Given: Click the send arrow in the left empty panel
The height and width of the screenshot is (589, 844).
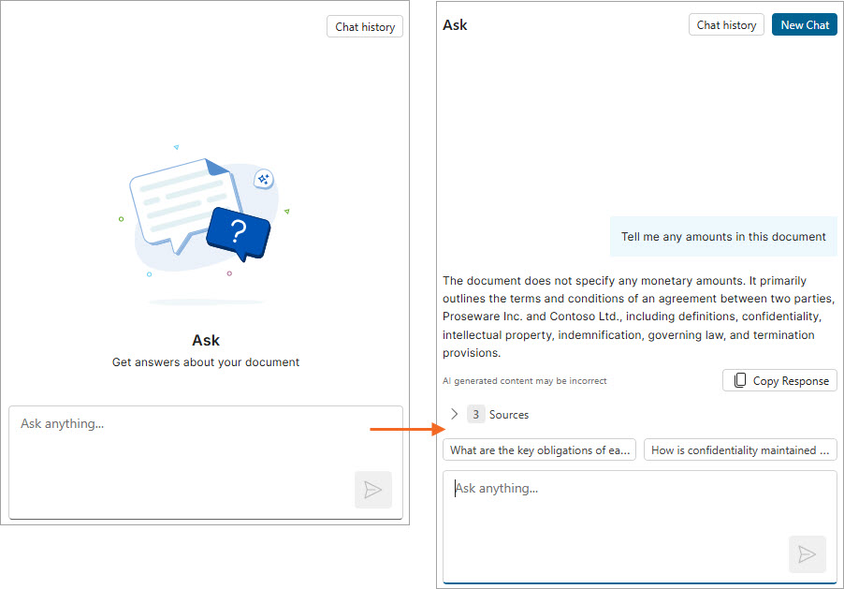Looking at the screenshot, I should pos(373,490).
